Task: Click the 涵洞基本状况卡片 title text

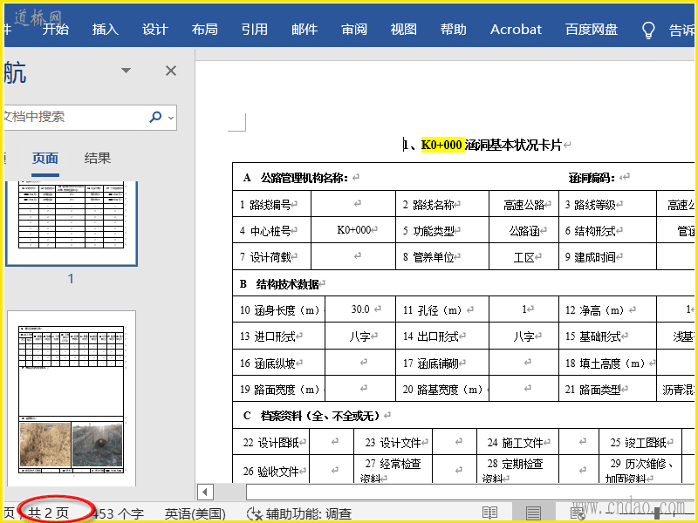Action: point(513,145)
